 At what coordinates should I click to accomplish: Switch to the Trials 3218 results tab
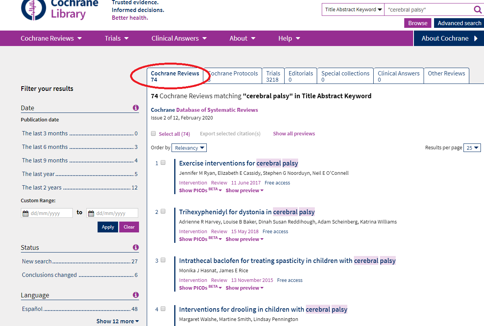click(273, 76)
